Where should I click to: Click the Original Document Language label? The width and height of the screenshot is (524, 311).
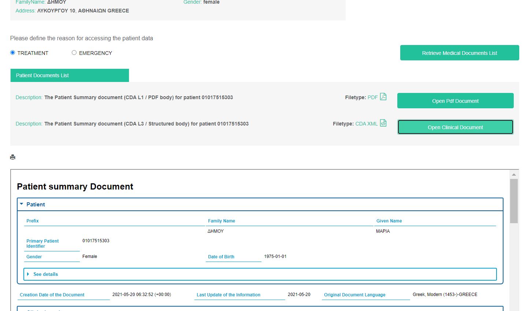[x=354, y=295]
